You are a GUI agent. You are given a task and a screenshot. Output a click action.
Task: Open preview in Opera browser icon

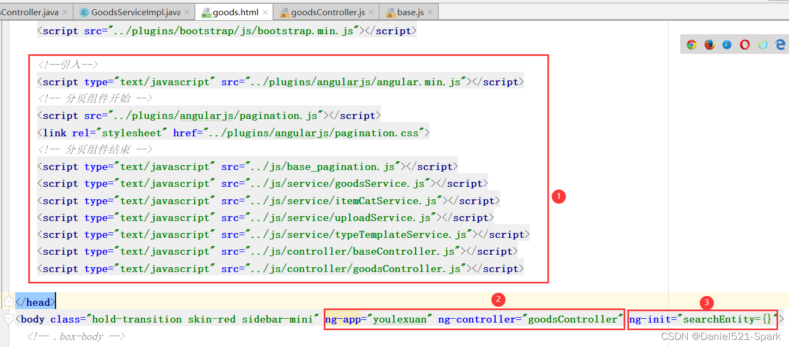point(745,45)
